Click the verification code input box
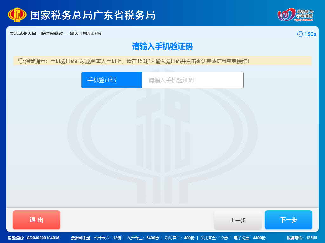 (192, 80)
